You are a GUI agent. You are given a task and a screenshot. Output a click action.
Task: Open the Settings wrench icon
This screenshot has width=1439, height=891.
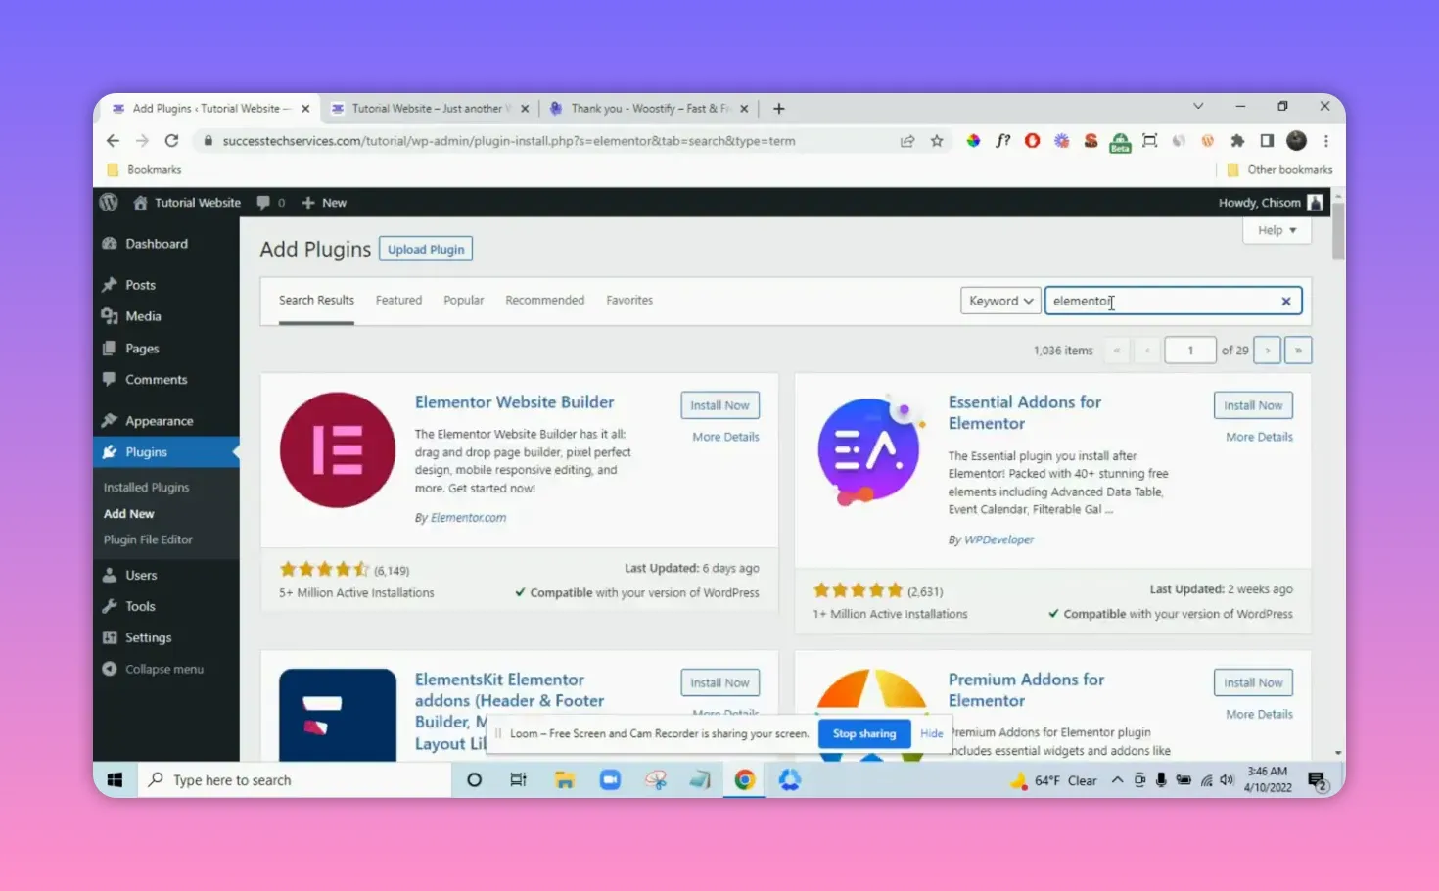(110, 637)
